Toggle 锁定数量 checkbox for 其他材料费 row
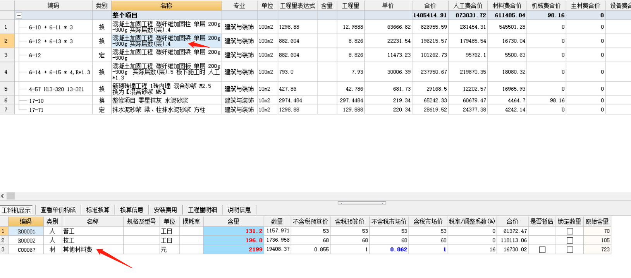 click(x=570, y=250)
